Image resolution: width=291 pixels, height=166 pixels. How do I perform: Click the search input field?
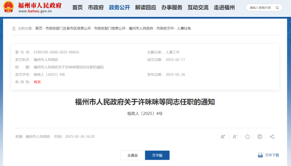tap(260, 8)
